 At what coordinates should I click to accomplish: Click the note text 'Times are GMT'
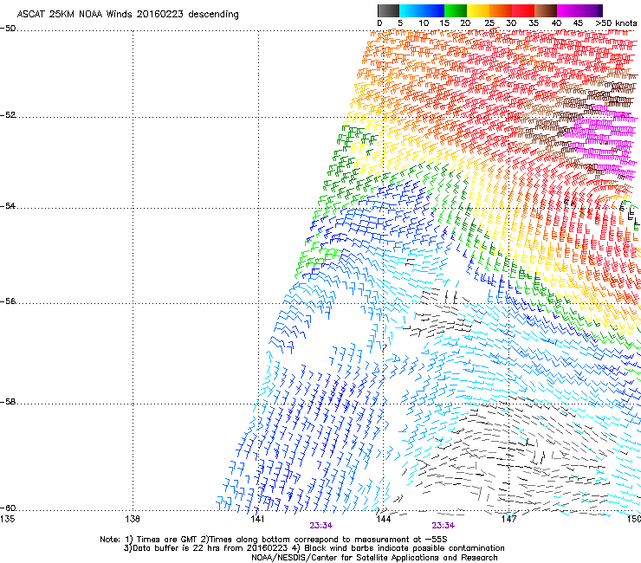coord(167,540)
